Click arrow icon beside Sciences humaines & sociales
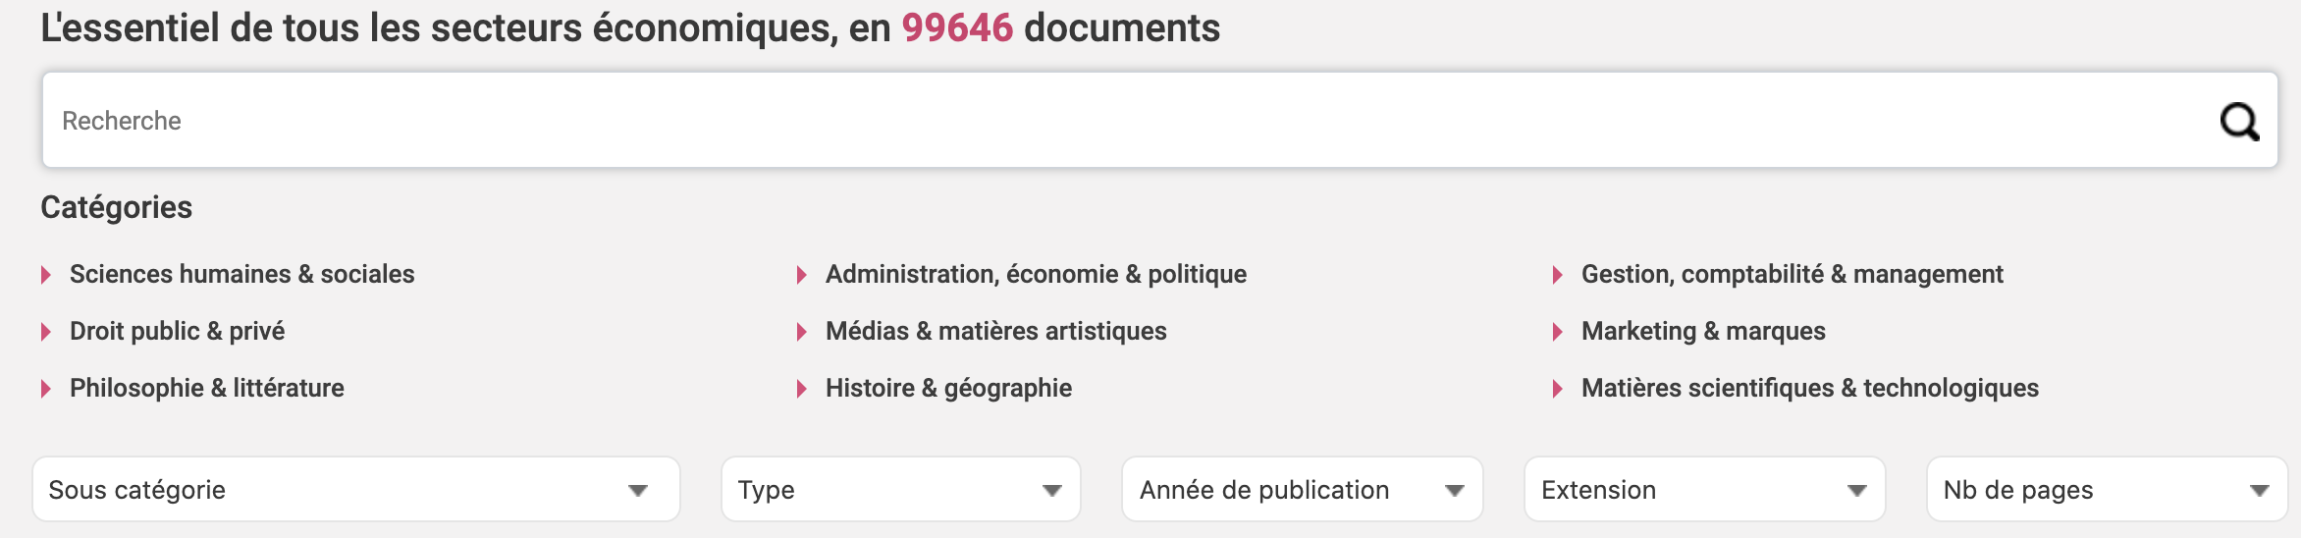Image resolution: width=2301 pixels, height=538 pixels. 46,275
